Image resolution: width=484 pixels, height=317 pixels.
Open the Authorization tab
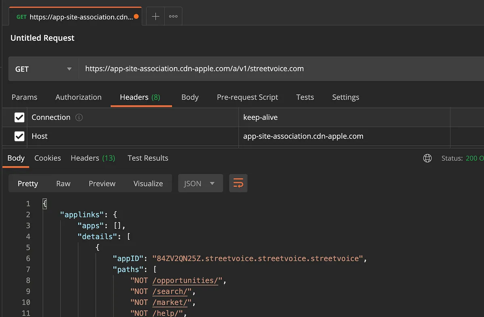pyautogui.click(x=78, y=97)
